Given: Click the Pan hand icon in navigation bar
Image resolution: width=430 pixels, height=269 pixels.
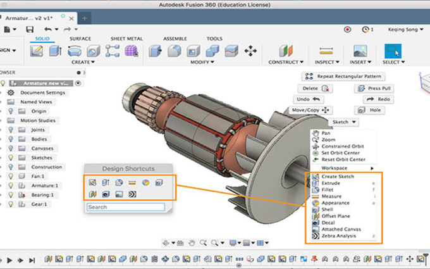Looking at the screenshot, I should [192, 243].
